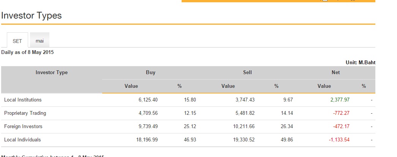Click the Investor Types heading
The height and width of the screenshot is (157, 397).
coord(32,16)
